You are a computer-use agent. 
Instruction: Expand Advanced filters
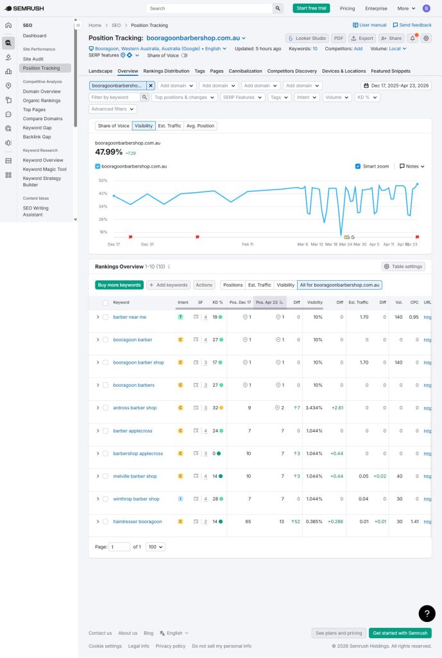[113, 109]
